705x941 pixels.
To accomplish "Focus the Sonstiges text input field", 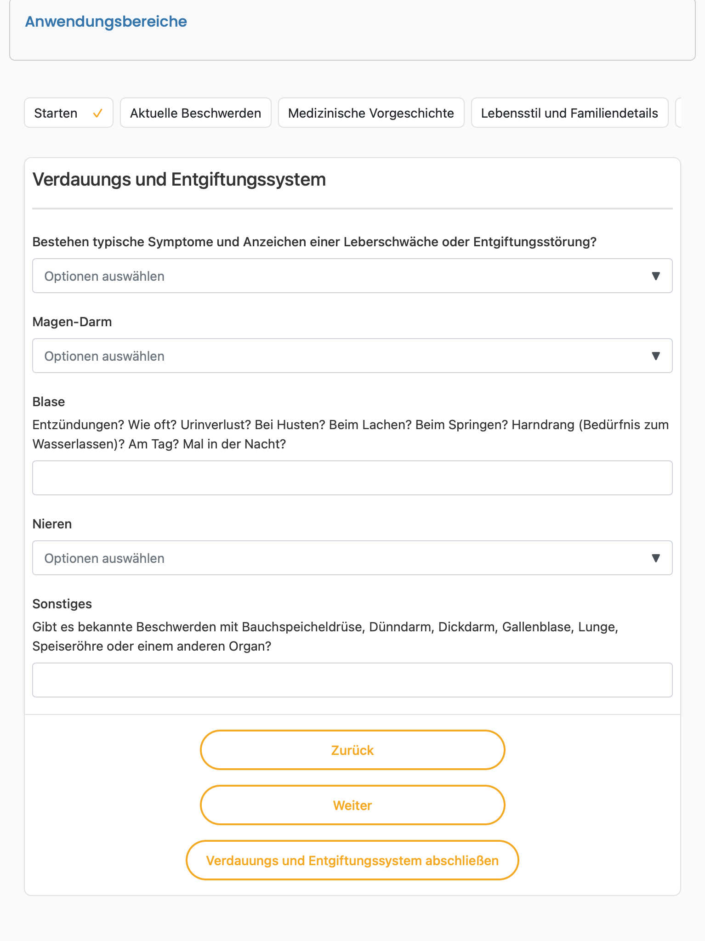I will [352, 680].
